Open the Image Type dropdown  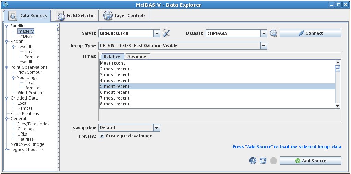coord(264,46)
